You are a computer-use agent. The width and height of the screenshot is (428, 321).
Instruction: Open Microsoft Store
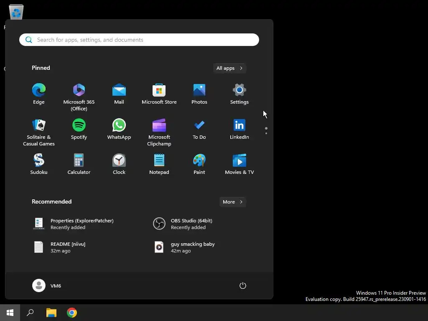click(x=159, y=94)
